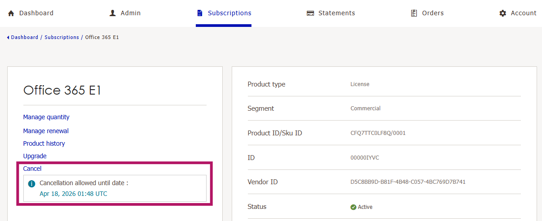Go to Dashboard via breadcrumb link
This screenshot has width=542, height=221.
25,38
